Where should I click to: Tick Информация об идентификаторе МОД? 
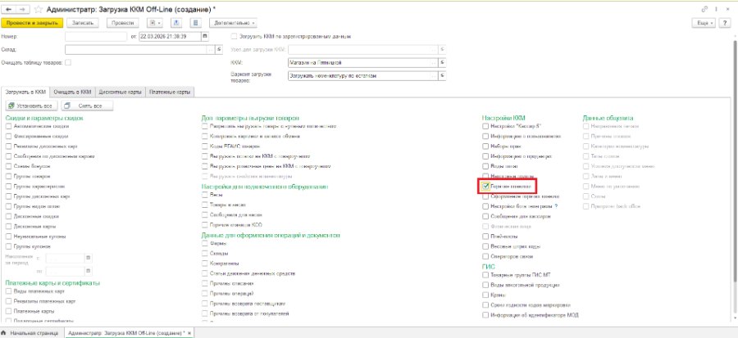point(485,315)
